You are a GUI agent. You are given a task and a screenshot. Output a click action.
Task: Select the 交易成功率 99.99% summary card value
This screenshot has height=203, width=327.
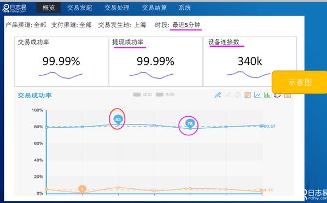coord(61,61)
